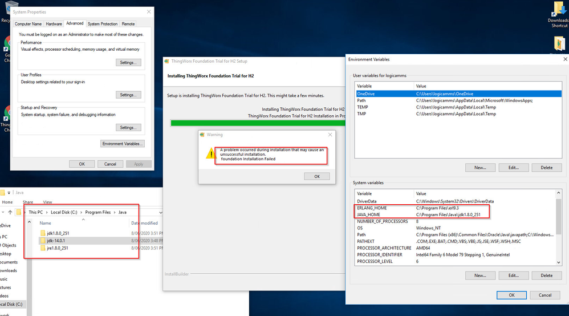Click New under user variables

480,168
